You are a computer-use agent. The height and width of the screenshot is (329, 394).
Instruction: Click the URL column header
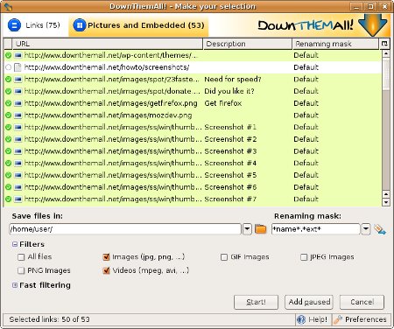click(108, 44)
